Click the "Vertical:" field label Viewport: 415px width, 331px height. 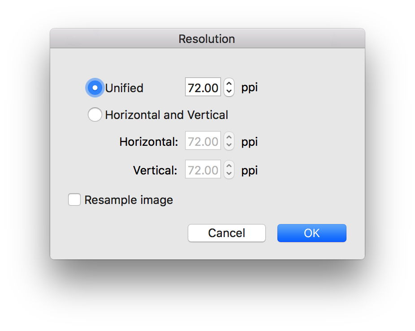point(155,170)
